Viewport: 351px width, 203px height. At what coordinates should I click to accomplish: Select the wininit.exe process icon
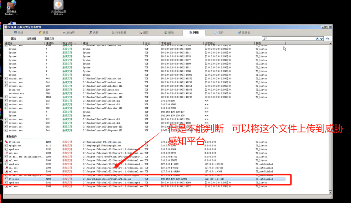pyautogui.click(x=6, y=79)
